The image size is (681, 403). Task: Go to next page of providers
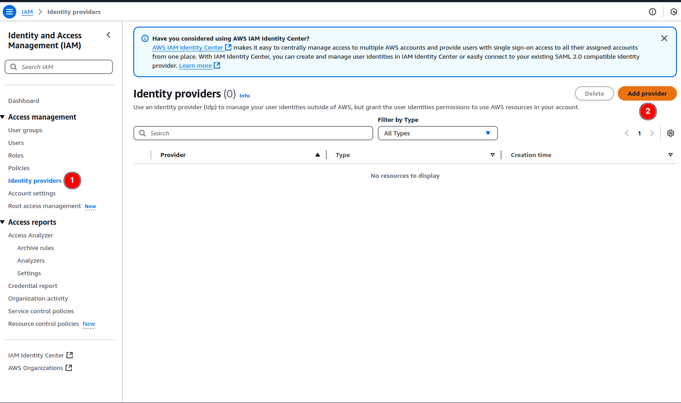(x=652, y=133)
